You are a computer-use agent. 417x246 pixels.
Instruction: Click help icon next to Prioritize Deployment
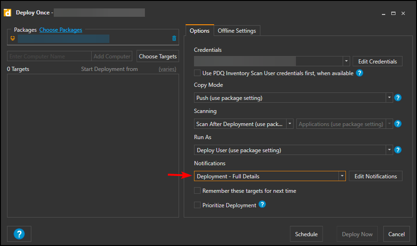(262, 204)
